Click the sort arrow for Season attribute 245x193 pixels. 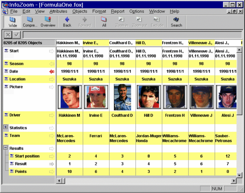pyautogui.click(x=52, y=64)
